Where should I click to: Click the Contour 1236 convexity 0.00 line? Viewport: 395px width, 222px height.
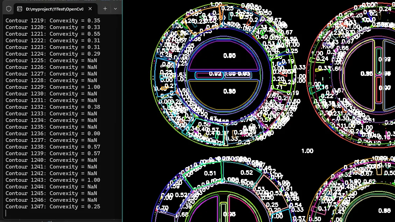coord(53,134)
